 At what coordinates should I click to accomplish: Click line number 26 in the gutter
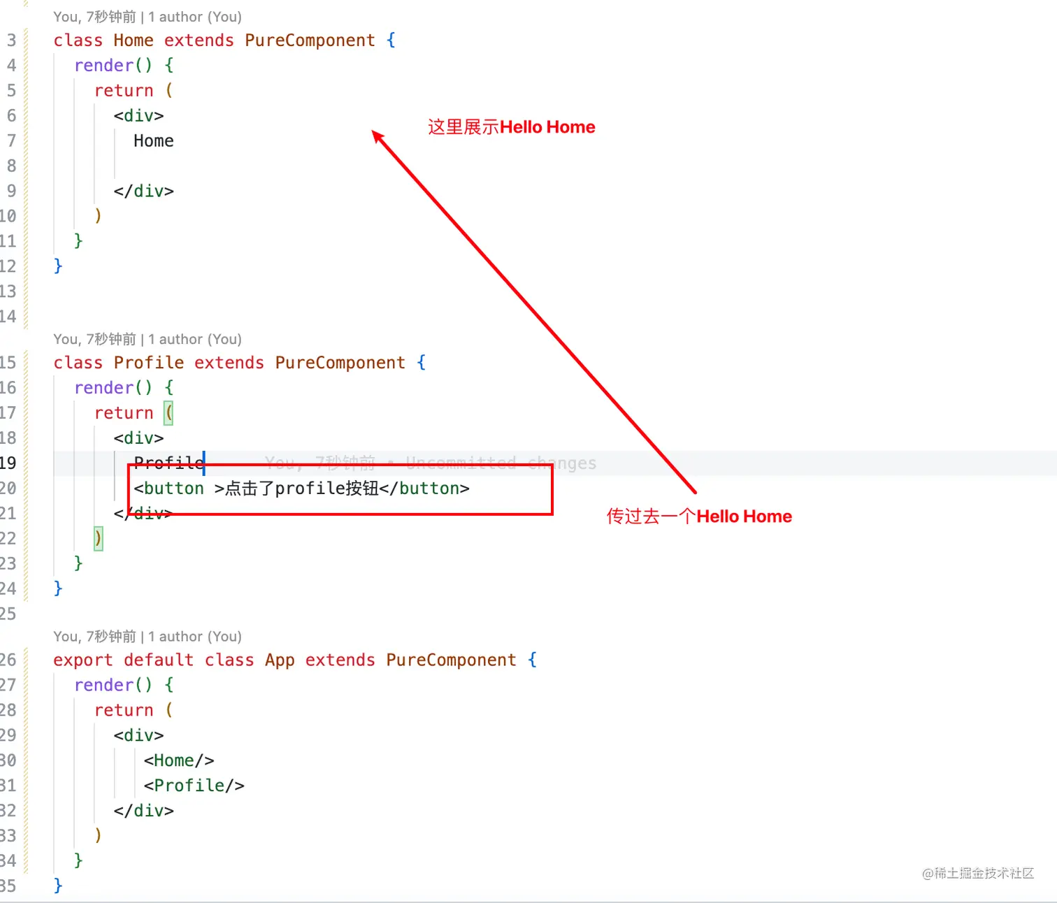8,660
